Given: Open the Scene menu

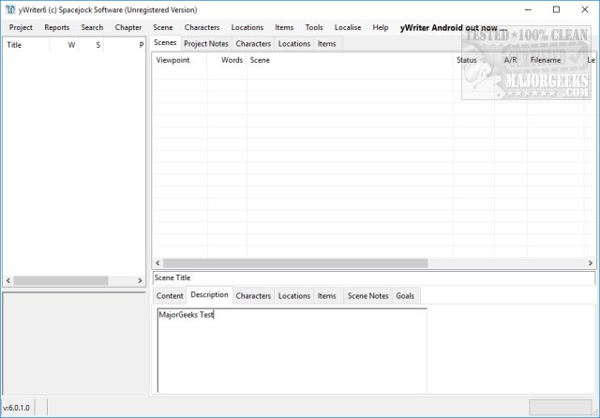Looking at the screenshot, I should coord(162,27).
